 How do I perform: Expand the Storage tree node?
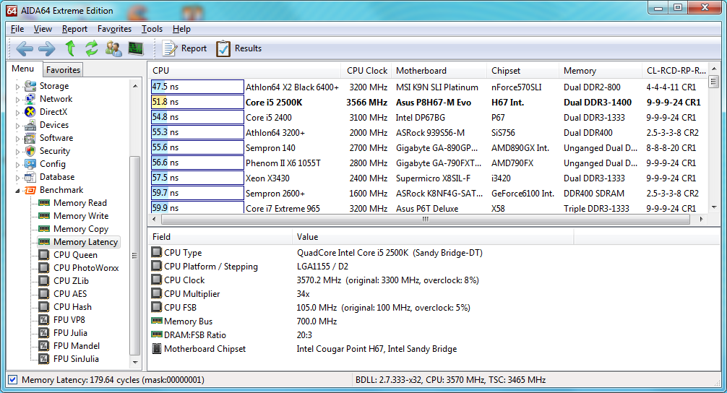click(17, 87)
